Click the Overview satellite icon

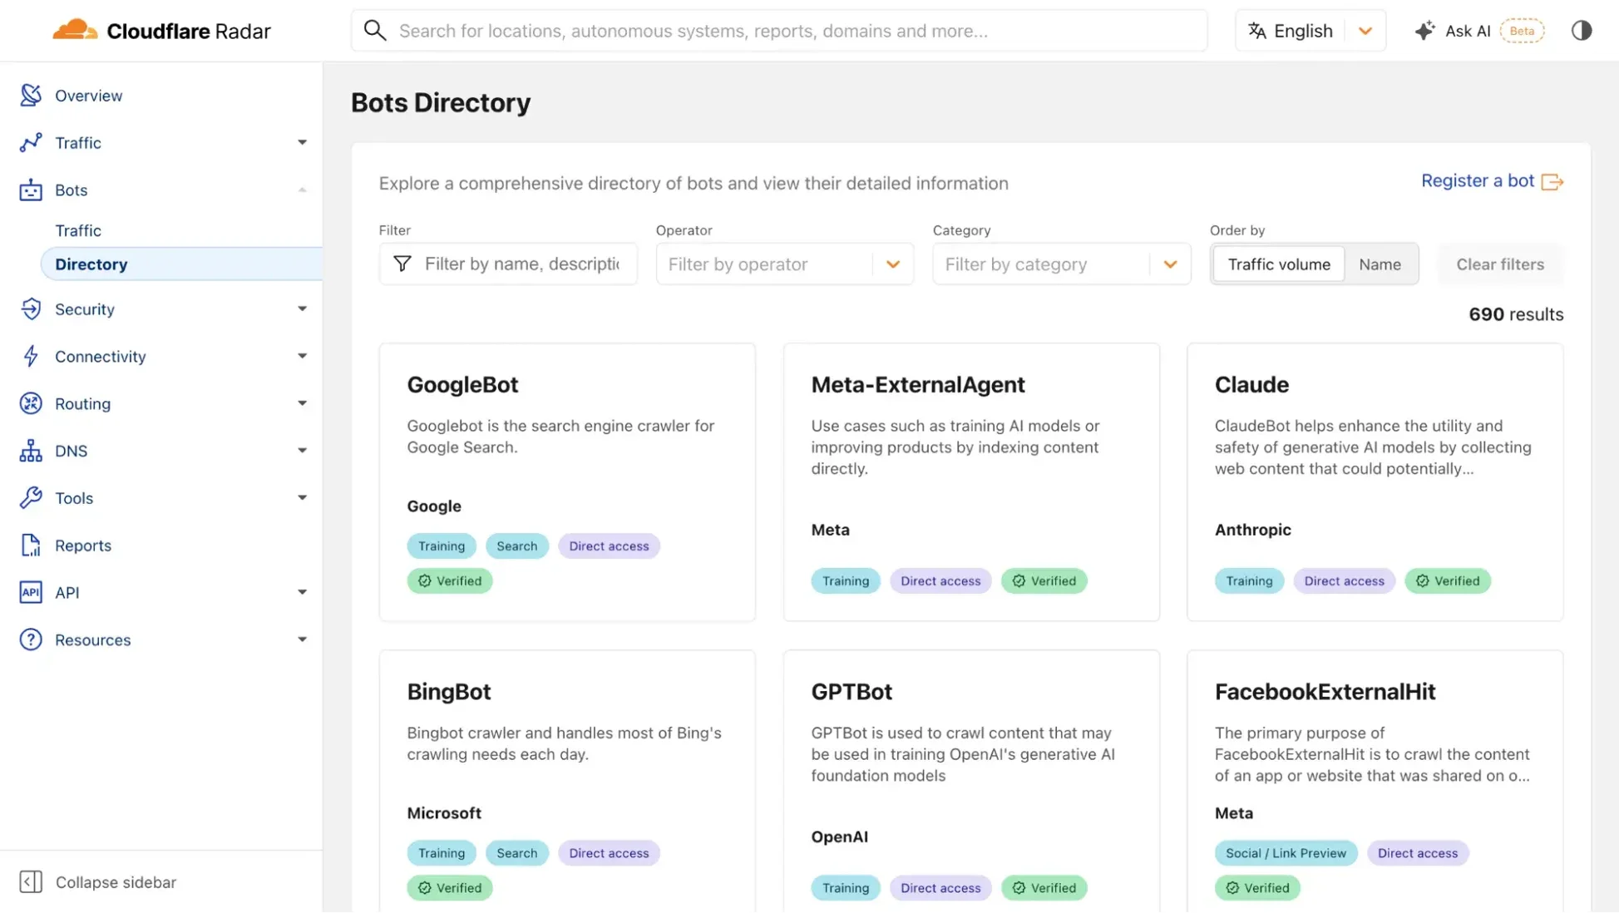(31, 96)
